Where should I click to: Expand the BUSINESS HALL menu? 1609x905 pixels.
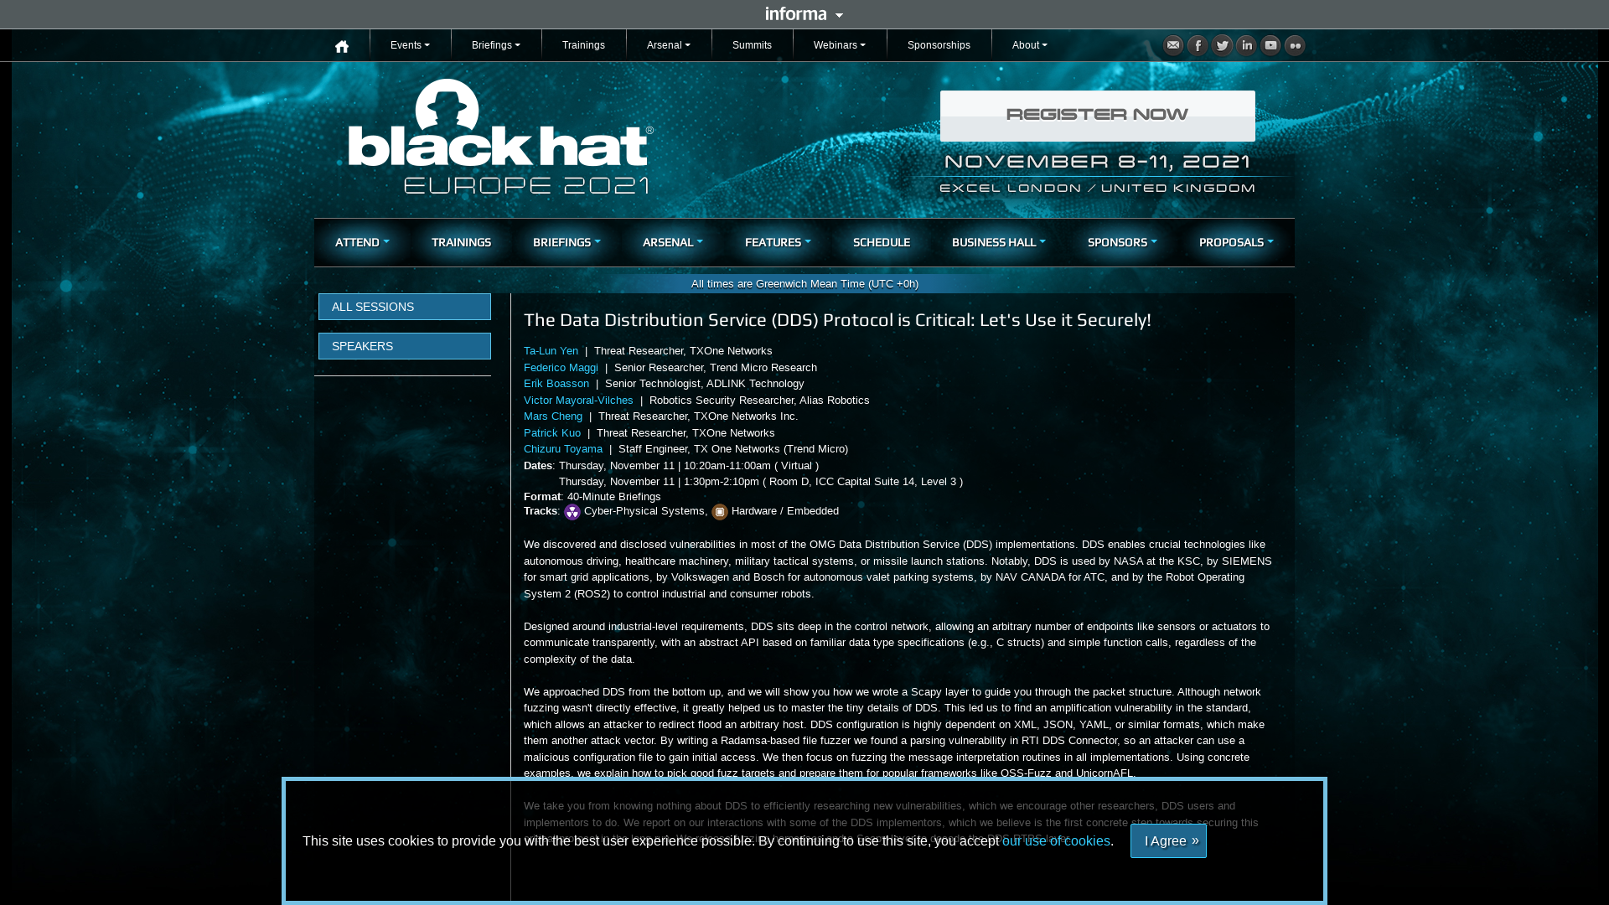[999, 242]
